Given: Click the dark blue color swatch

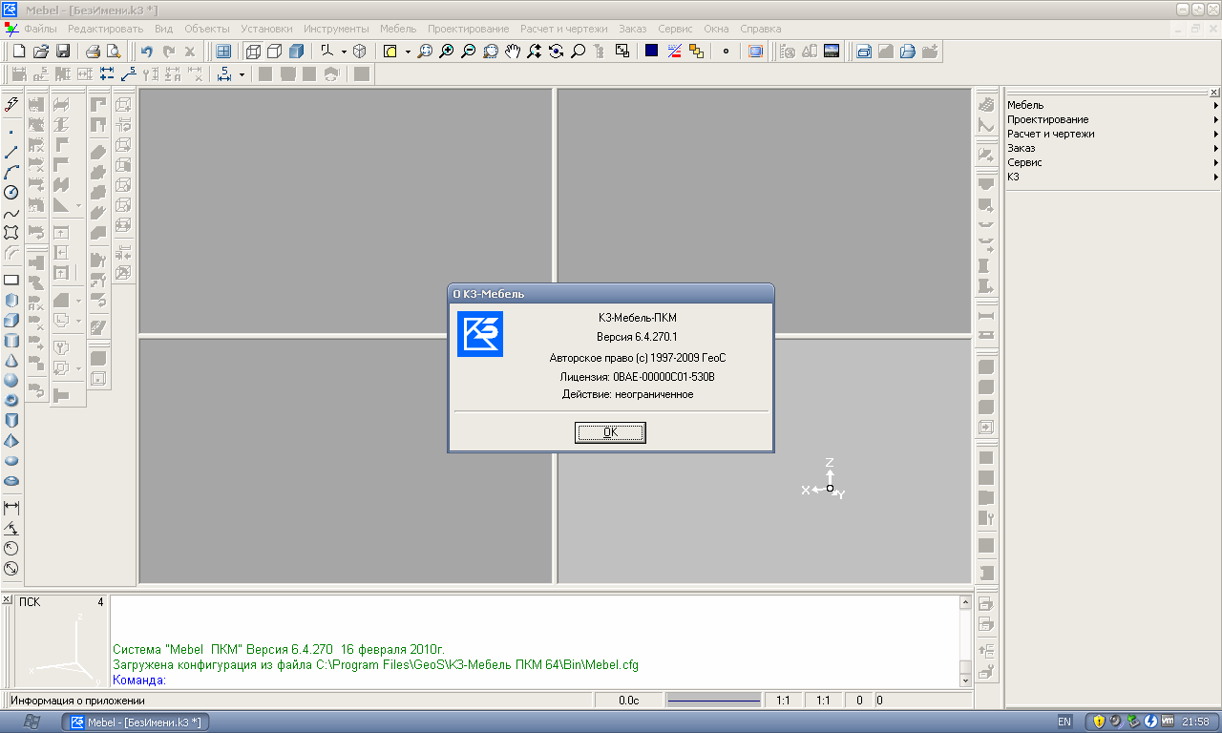Looking at the screenshot, I should pos(651,52).
